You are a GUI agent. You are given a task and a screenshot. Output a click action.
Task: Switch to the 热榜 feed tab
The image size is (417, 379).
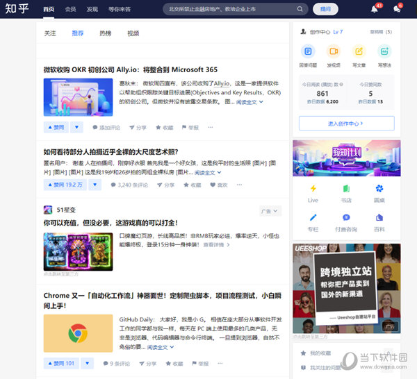[x=106, y=33]
